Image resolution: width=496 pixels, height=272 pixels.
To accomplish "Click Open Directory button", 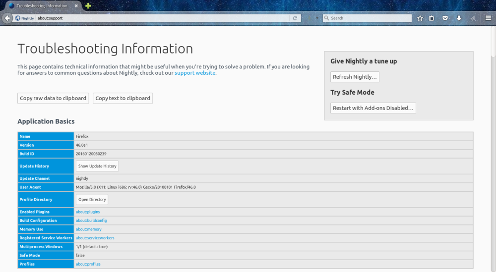I will (x=92, y=200).
